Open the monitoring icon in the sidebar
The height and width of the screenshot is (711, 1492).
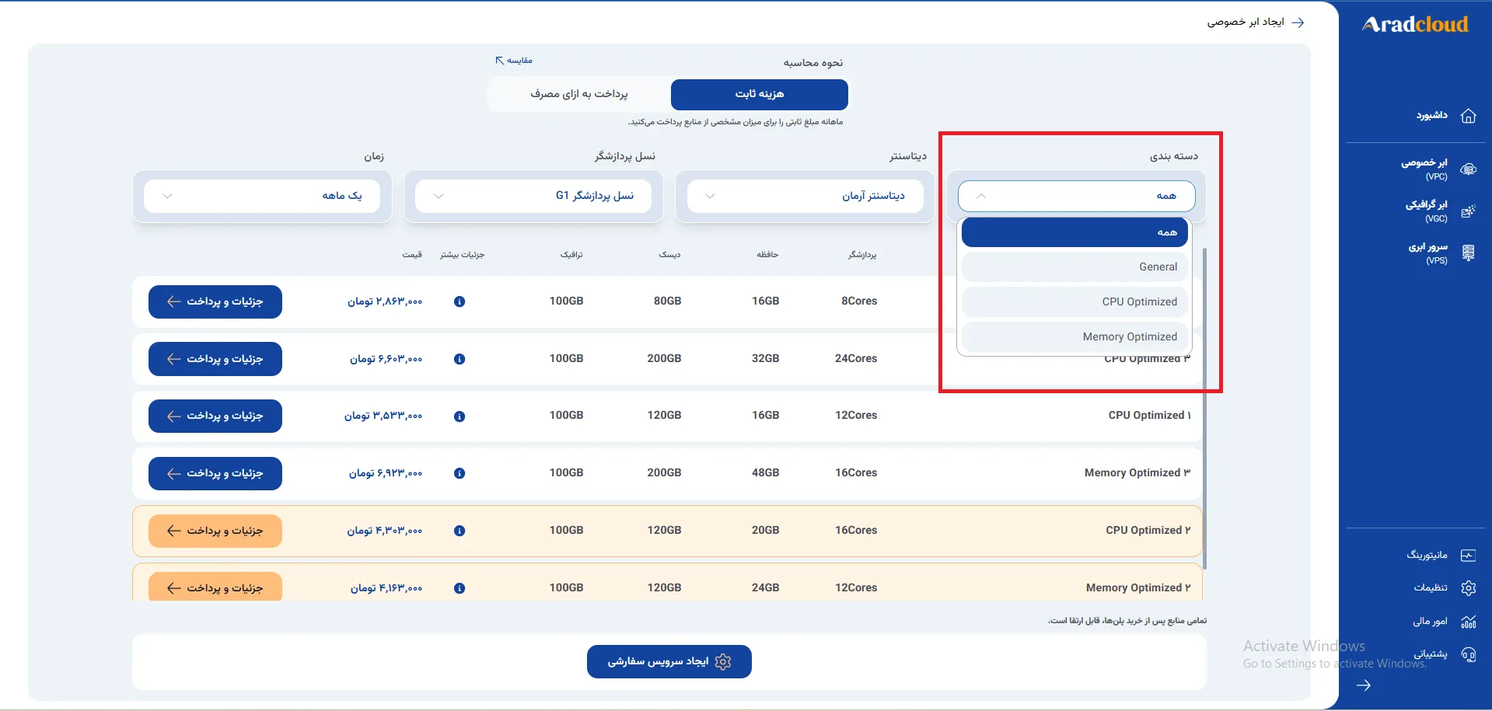coord(1468,555)
